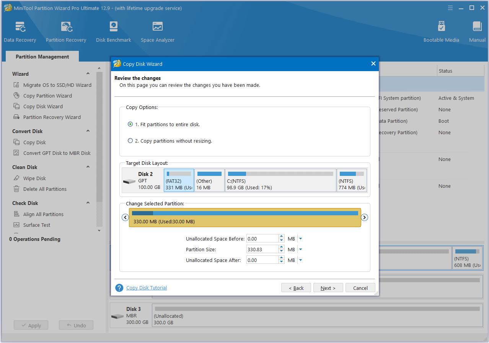Cancel the Copy Disk Wizard

coord(360,288)
